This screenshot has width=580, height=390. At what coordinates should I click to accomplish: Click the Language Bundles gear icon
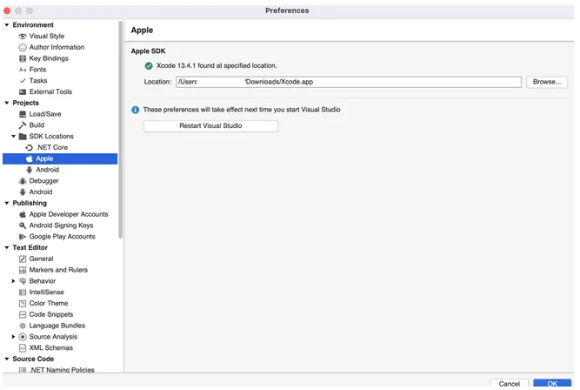tap(23, 326)
